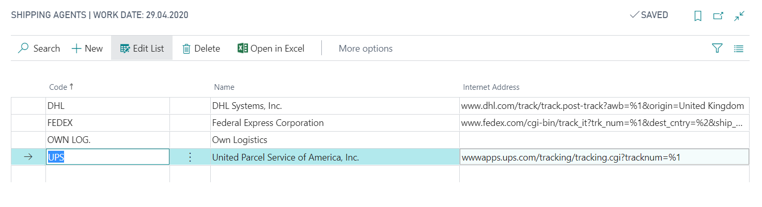The width and height of the screenshot is (762, 207).
Task: Click the Name column header
Action: pyautogui.click(x=224, y=87)
